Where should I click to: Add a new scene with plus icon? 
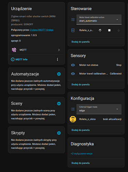coord(59,104)
